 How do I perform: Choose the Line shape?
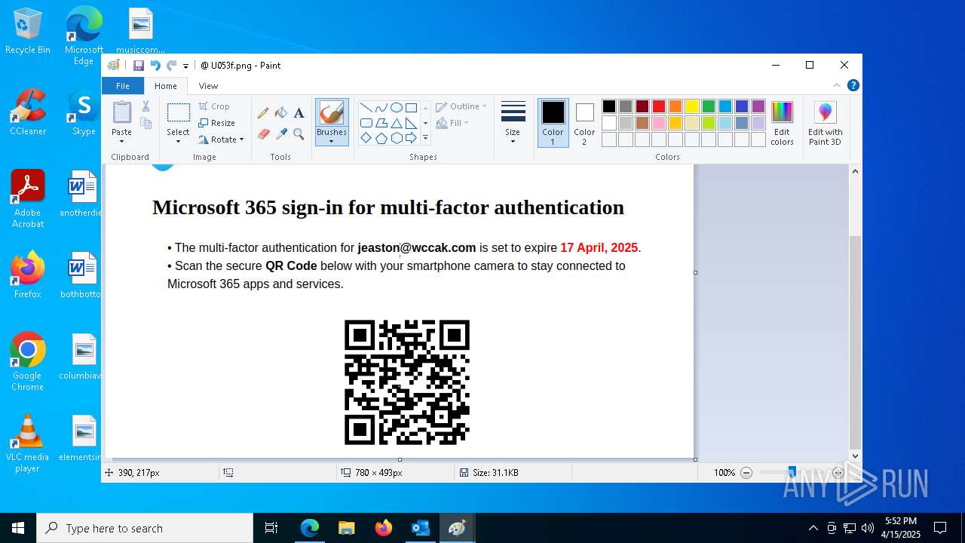click(x=366, y=107)
